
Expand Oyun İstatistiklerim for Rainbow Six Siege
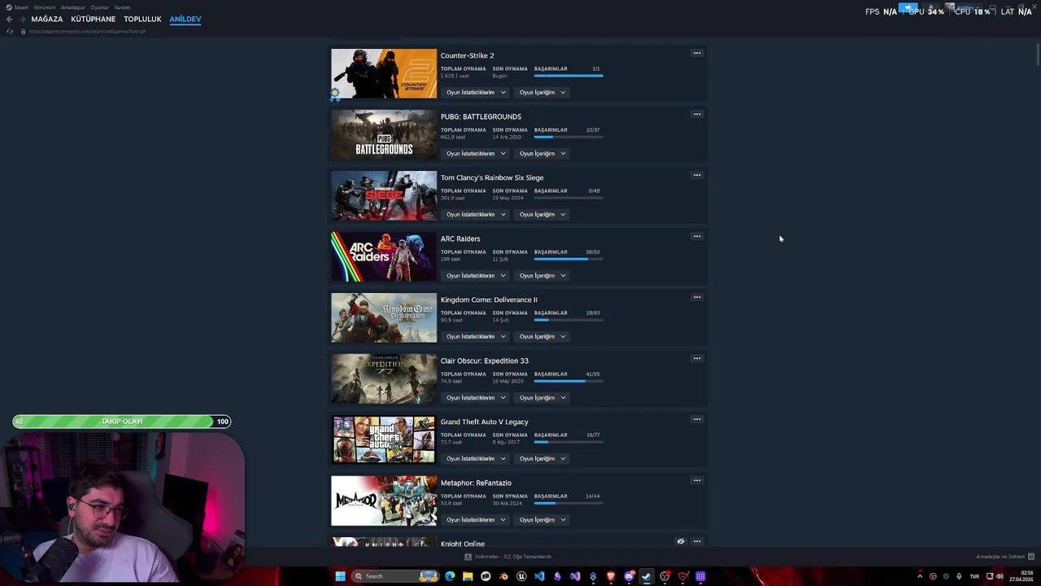click(x=476, y=214)
